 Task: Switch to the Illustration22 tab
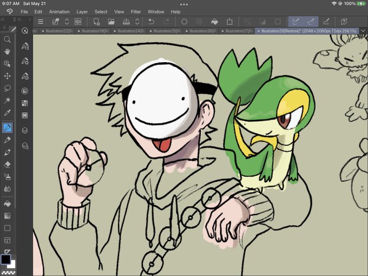(57, 31)
